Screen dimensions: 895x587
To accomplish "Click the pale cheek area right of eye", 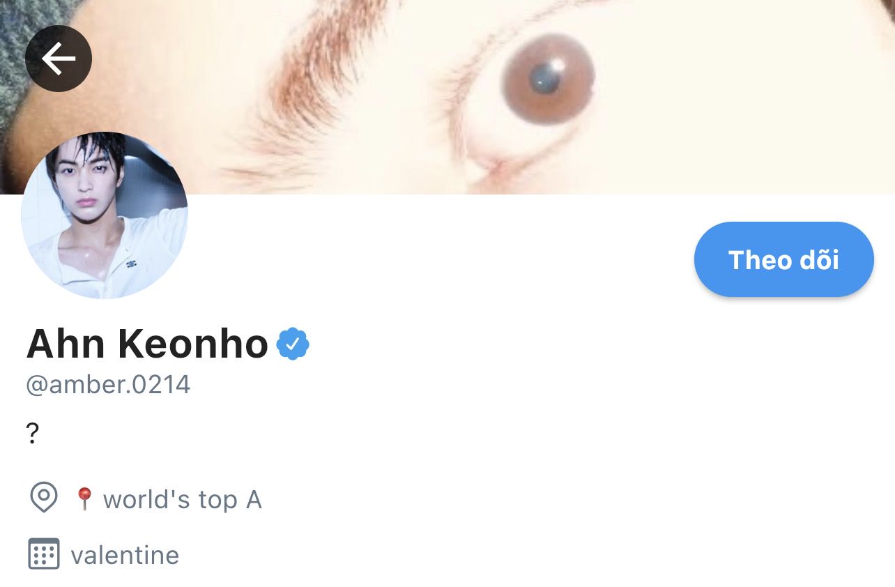I will pyautogui.click(x=732, y=105).
